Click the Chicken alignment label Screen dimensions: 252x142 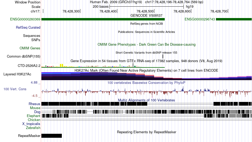[x=34, y=120]
